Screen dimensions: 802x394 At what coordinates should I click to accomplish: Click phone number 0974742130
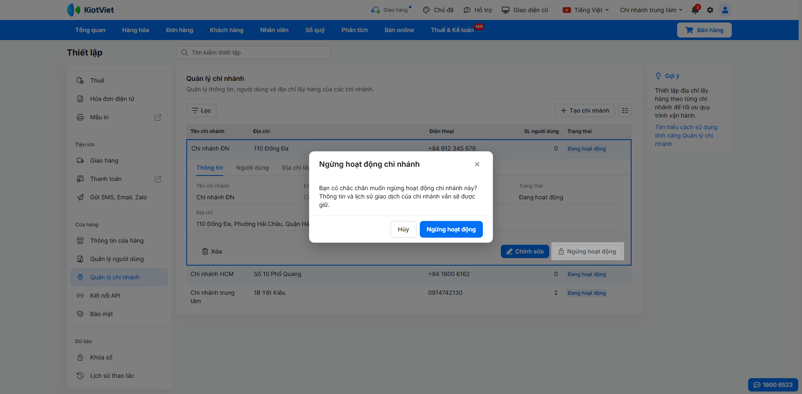pyautogui.click(x=445, y=293)
